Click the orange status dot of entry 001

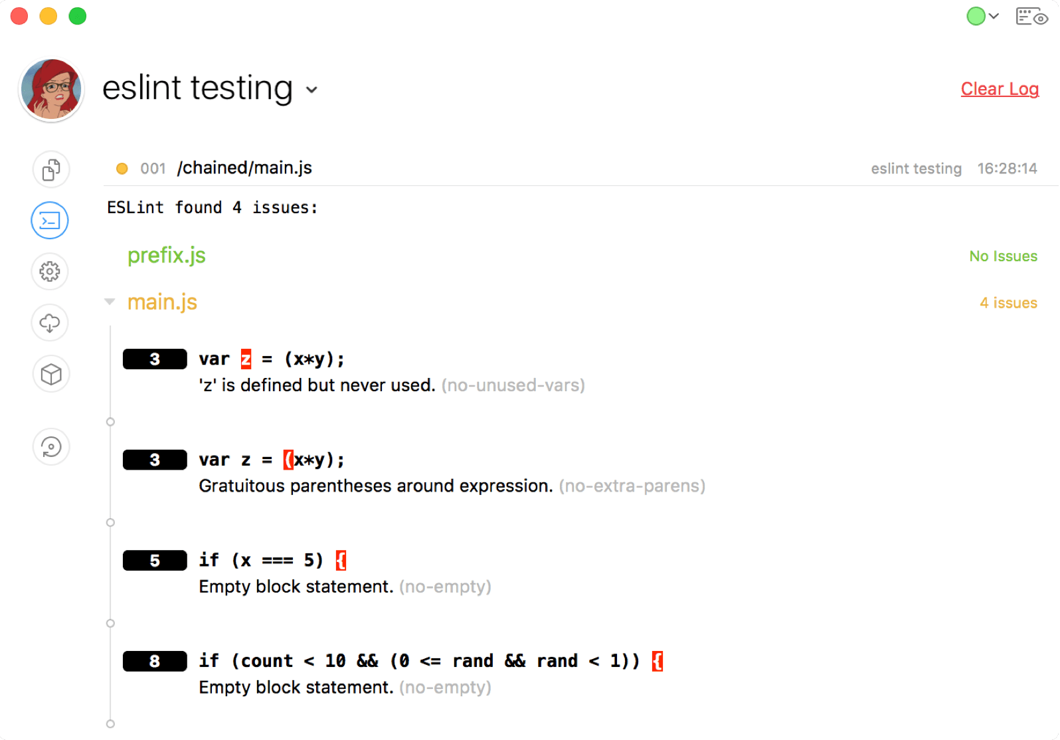pos(122,169)
